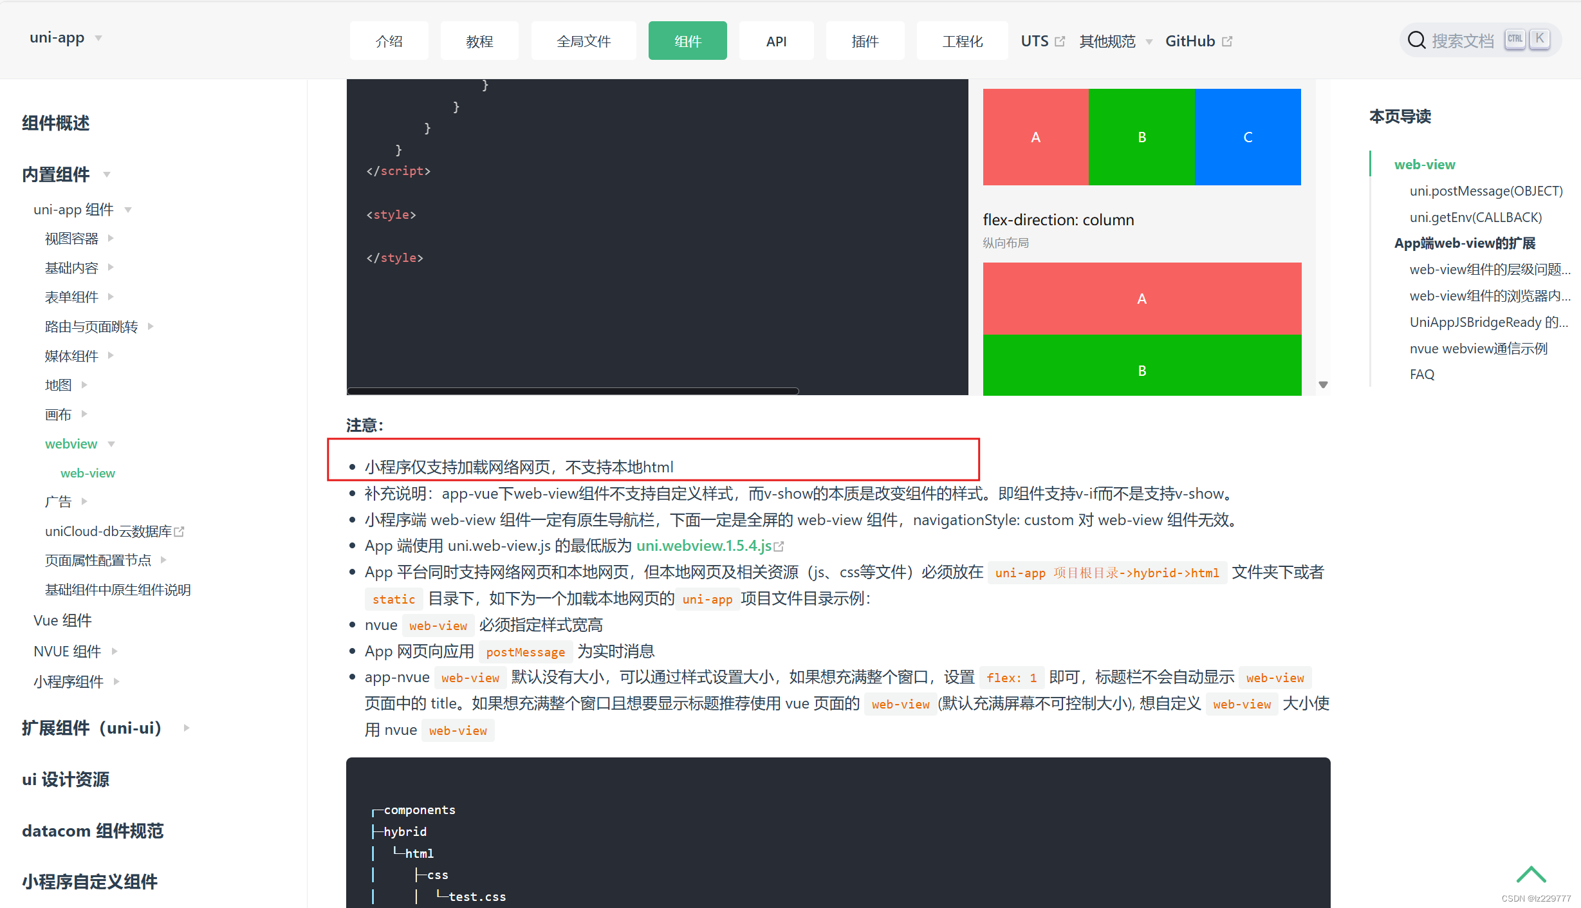Click external link icon beside UTS
This screenshot has width=1581, height=908.
coord(1060,41)
